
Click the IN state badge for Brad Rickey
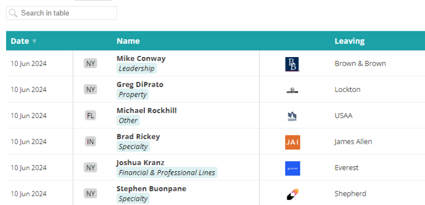click(x=91, y=142)
